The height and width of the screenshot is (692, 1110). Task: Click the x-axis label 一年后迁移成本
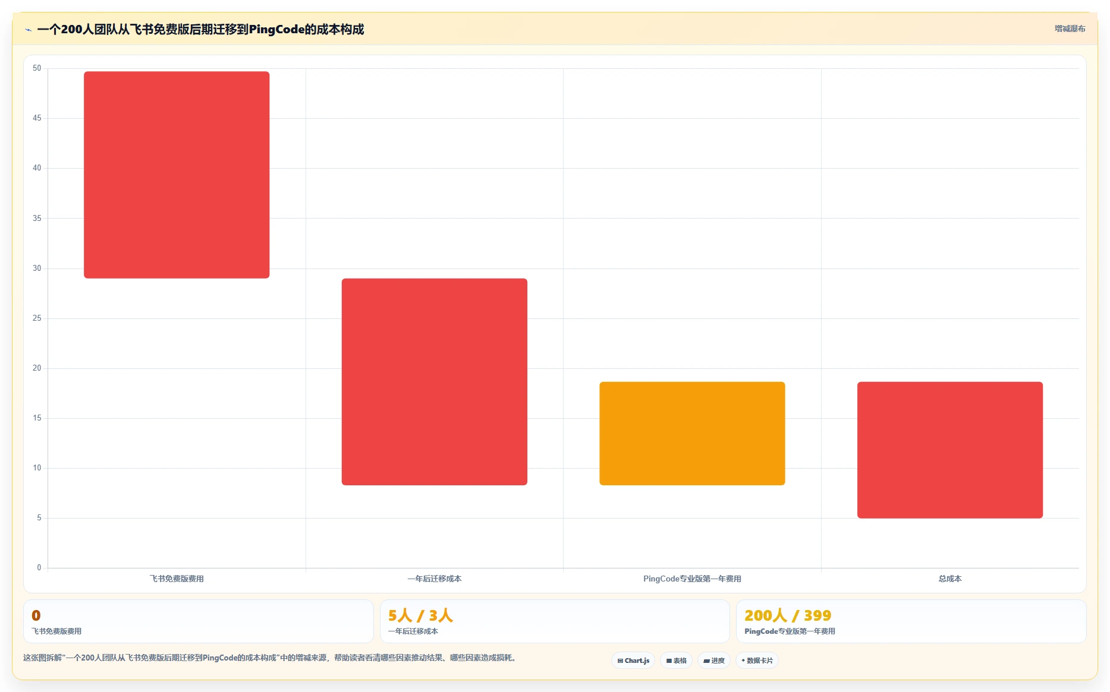click(435, 579)
